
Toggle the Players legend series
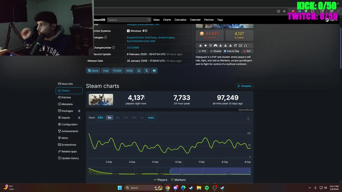pyautogui.click(x=160, y=180)
